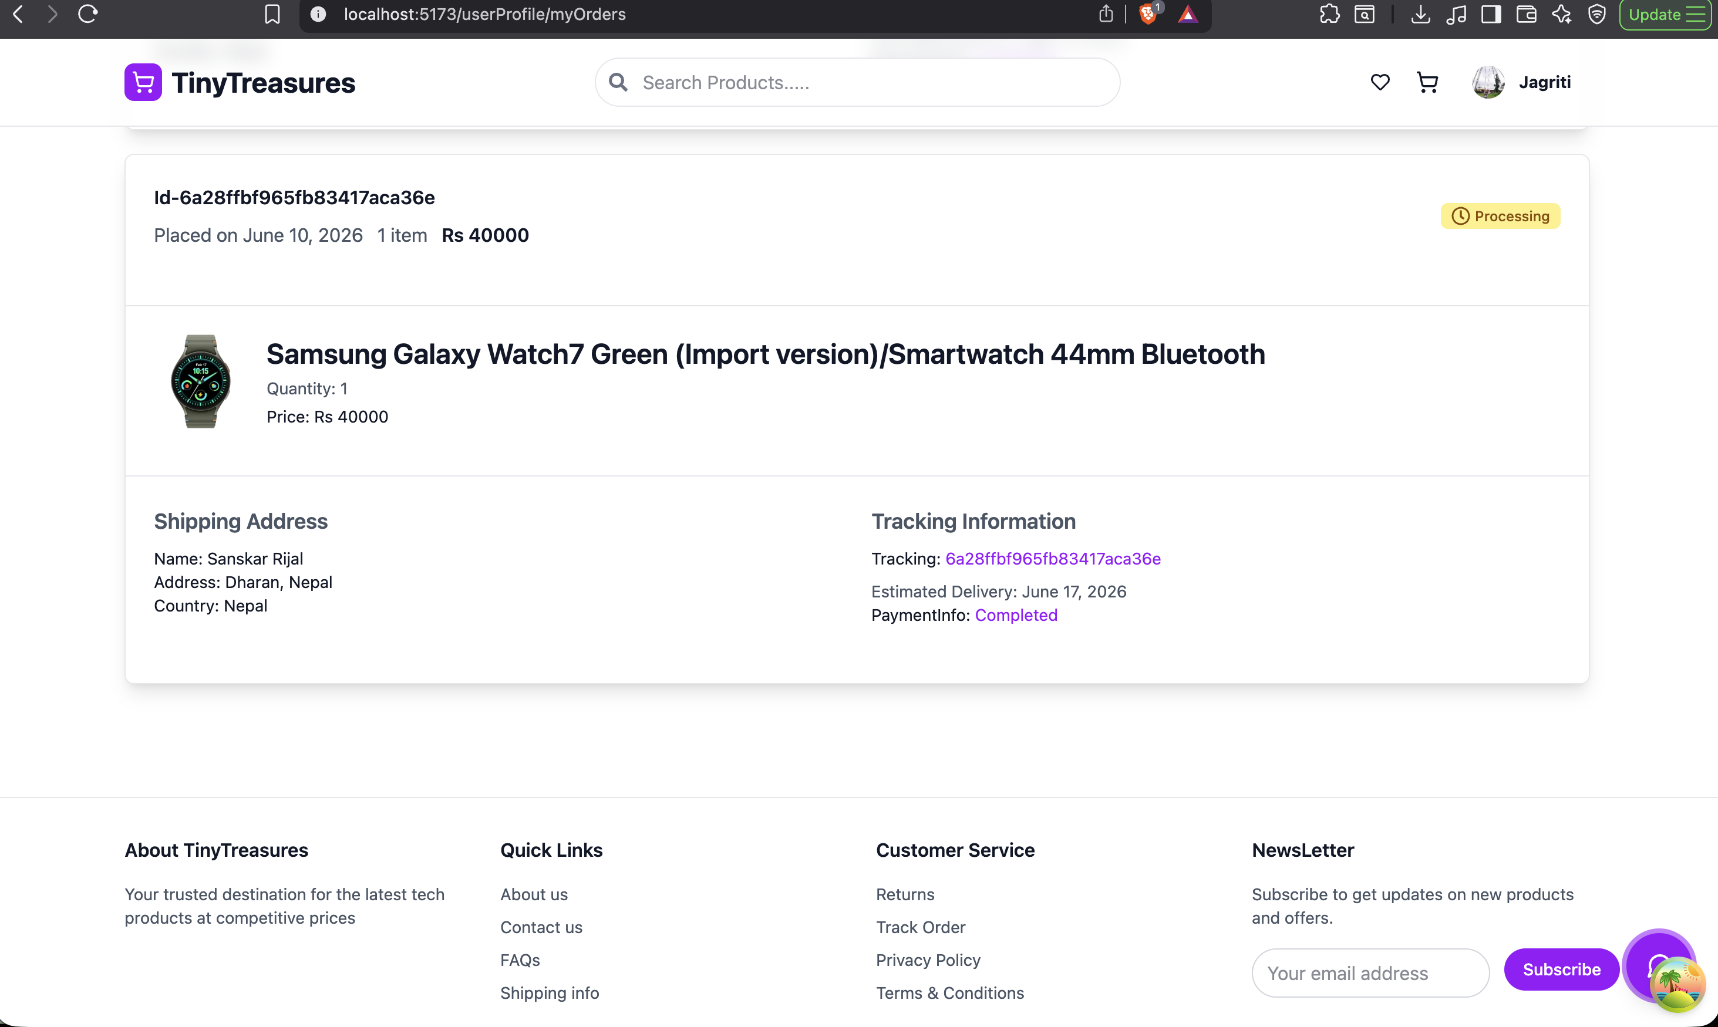Image resolution: width=1718 pixels, height=1027 pixels.
Task: Open the Samsung Galaxy Watch7 product thumbnail
Action: (201, 381)
